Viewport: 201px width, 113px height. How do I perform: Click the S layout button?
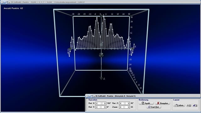(x=195, y=105)
